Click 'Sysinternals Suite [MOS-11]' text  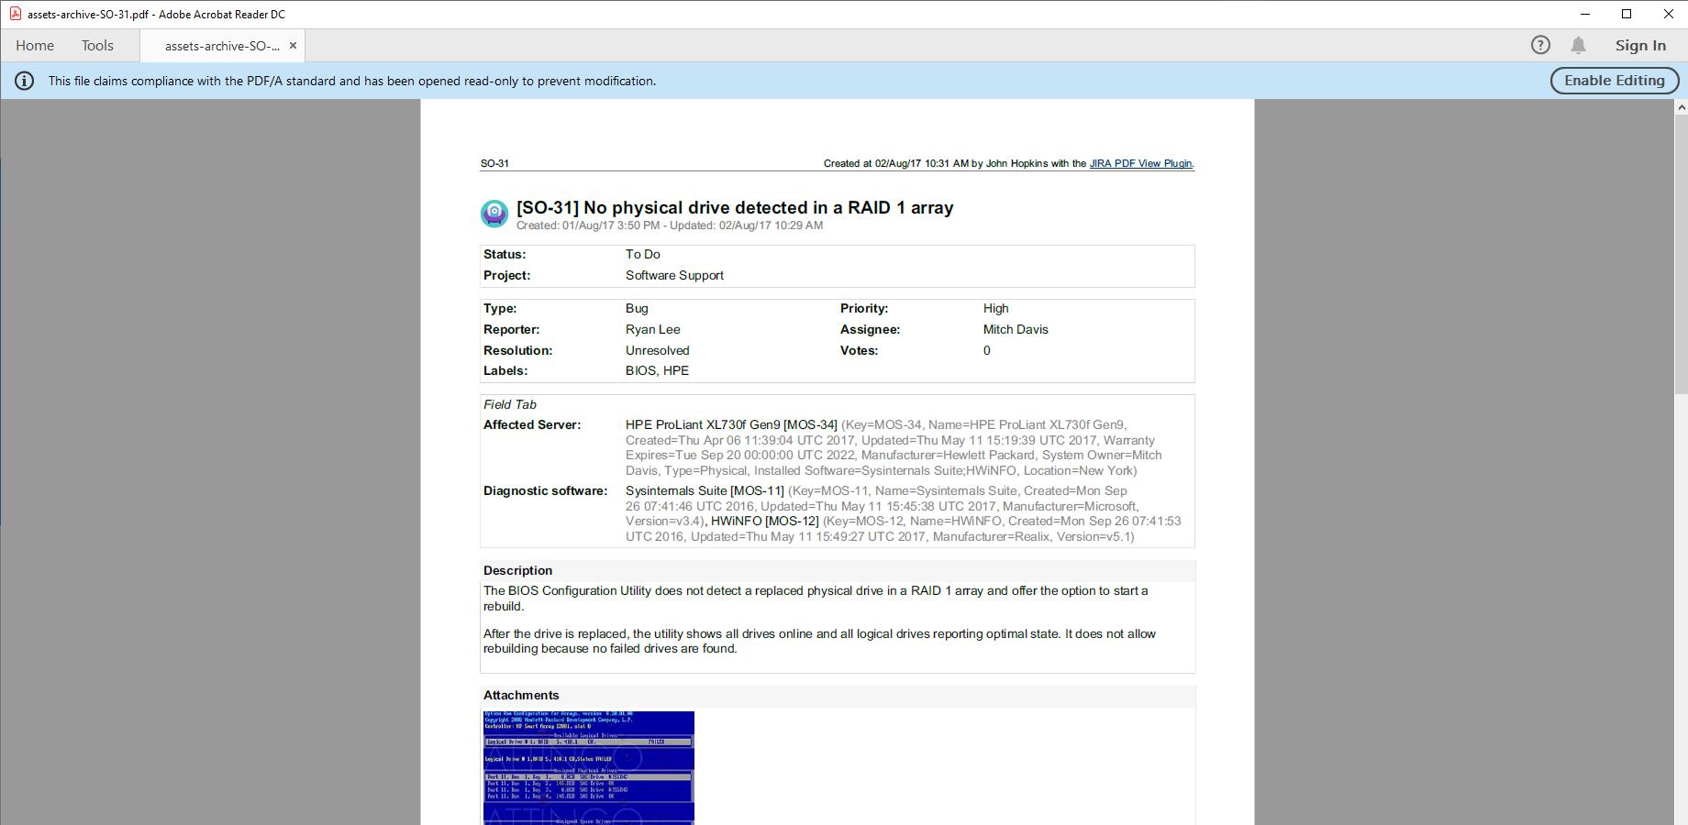pyautogui.click(x=705, y=490)
